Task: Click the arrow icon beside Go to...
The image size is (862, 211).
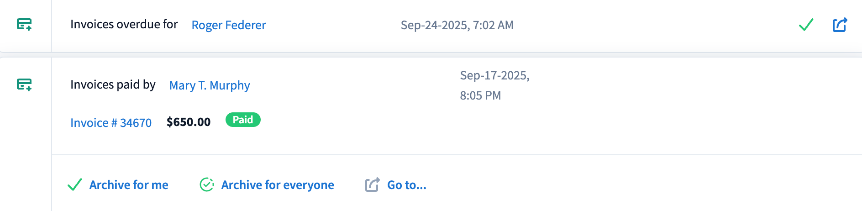Action: coord(372,185)
